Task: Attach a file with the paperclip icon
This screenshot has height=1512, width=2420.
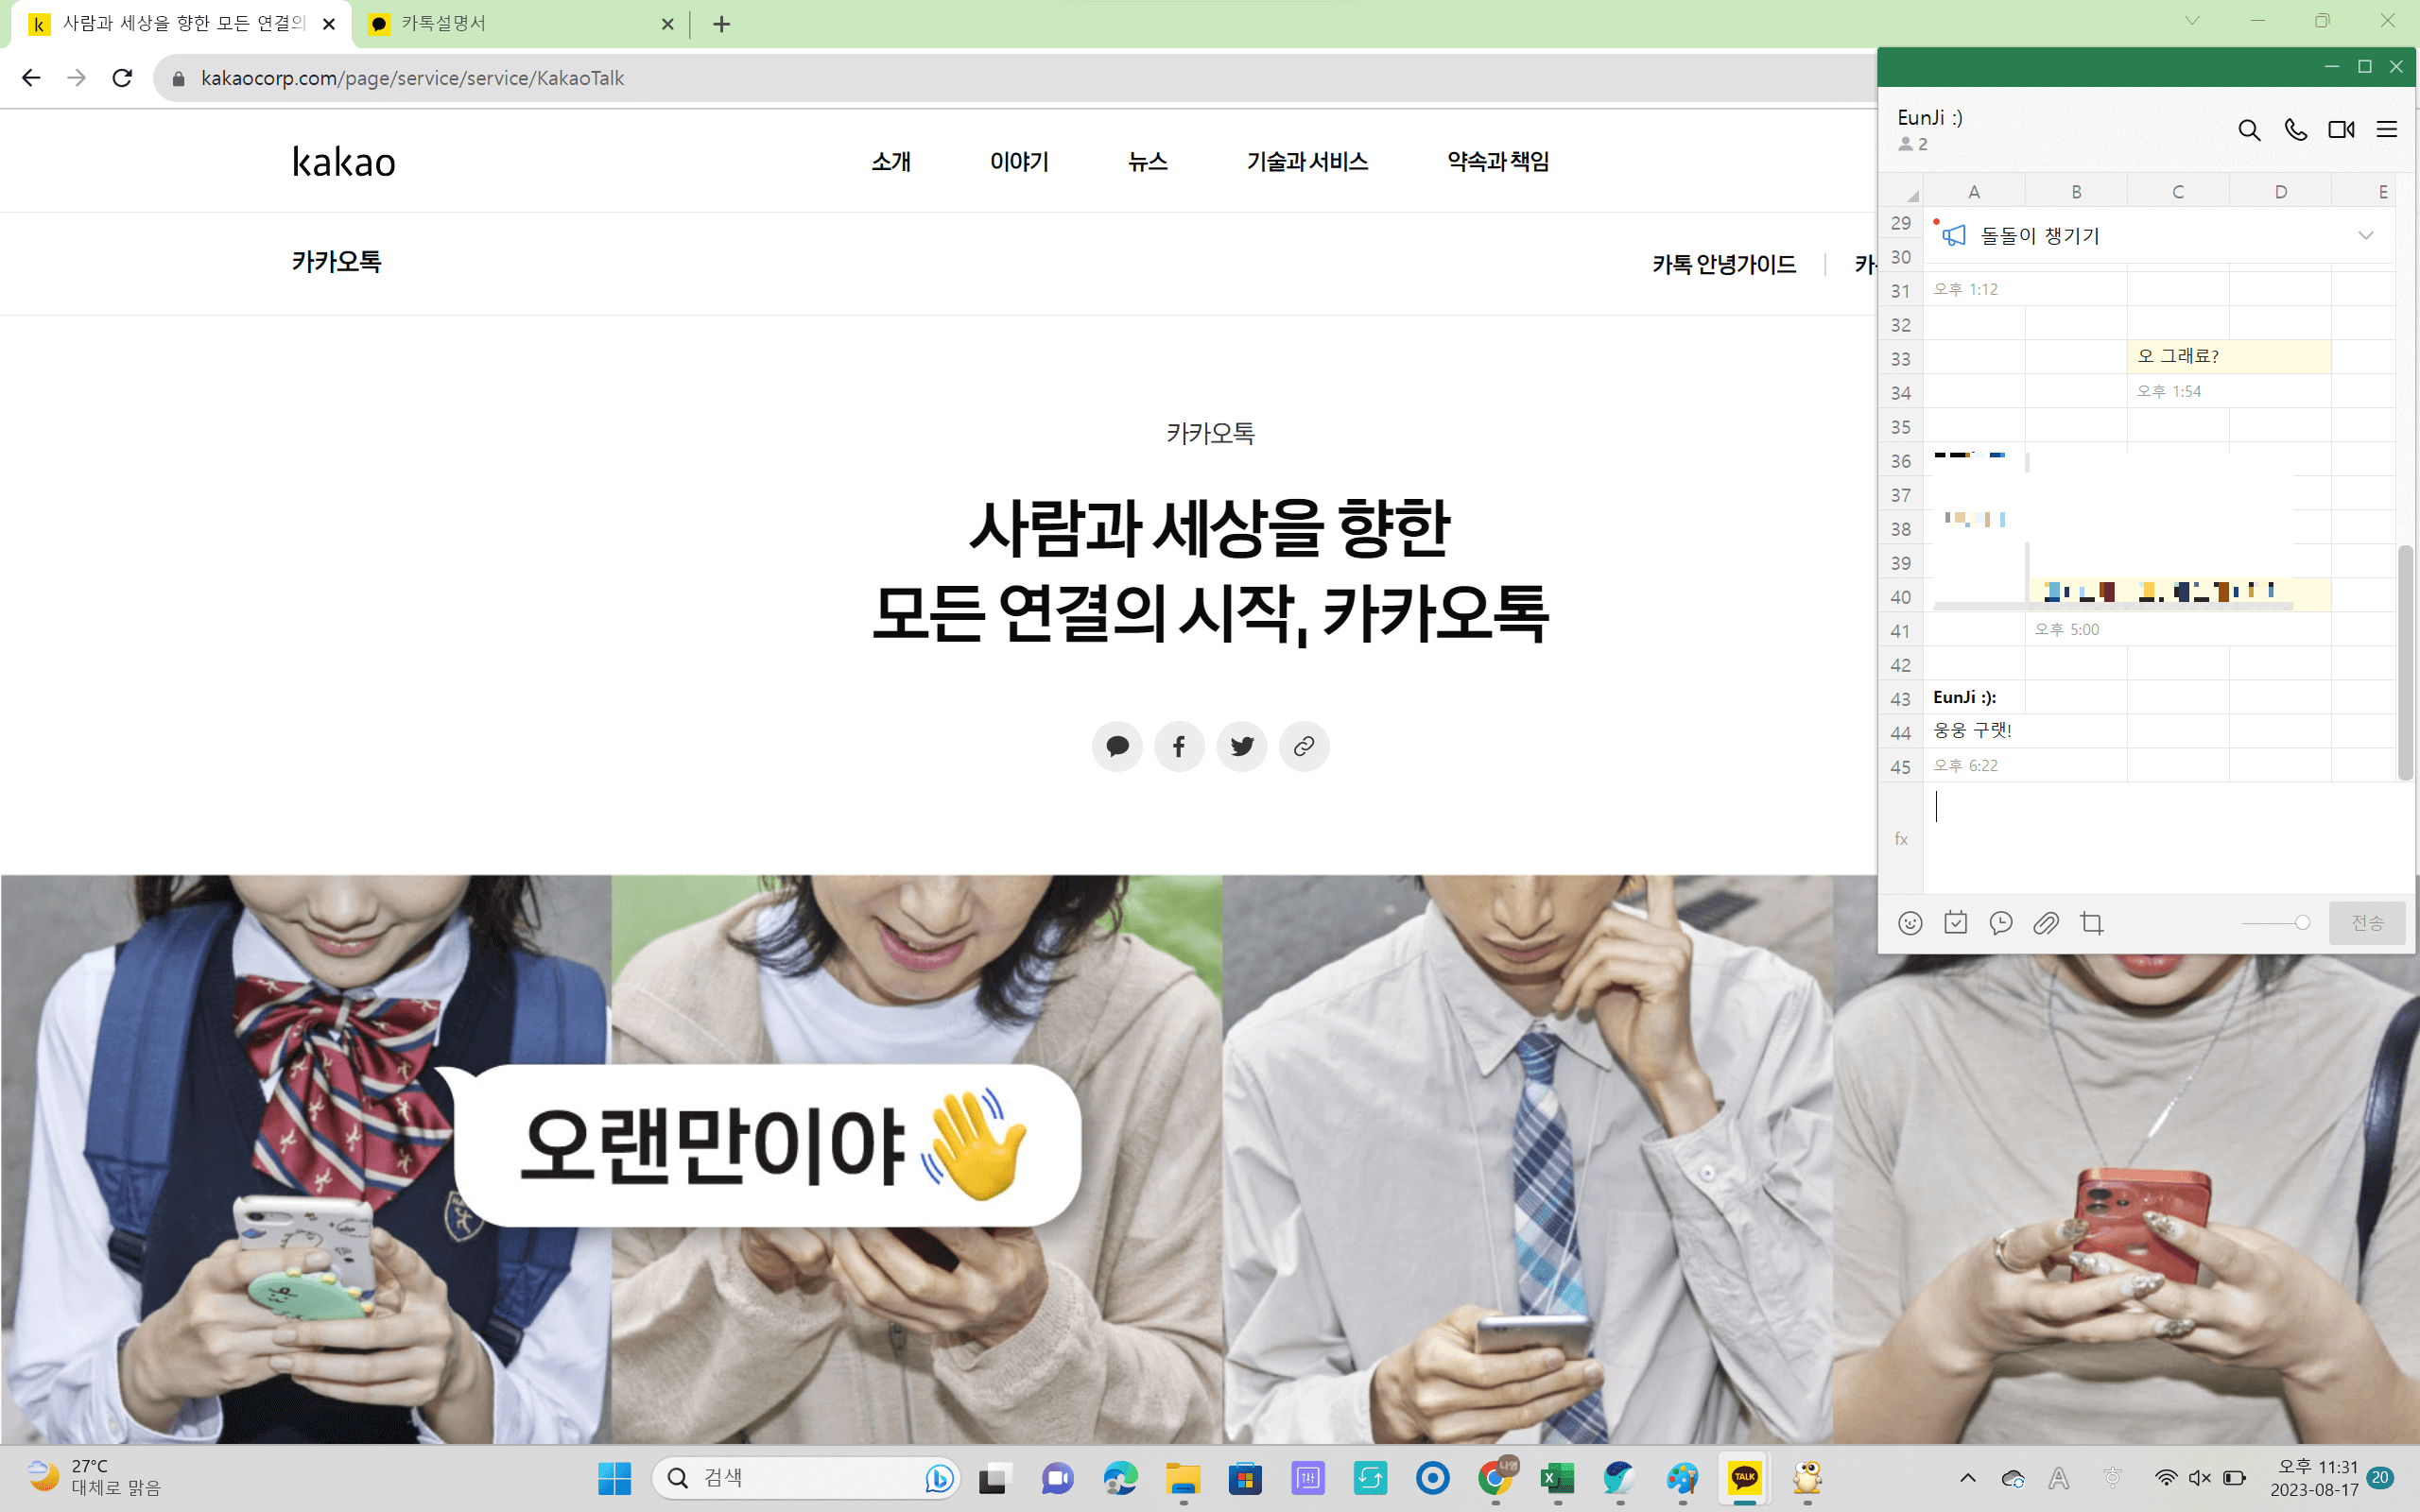Action: pyautogui.click(x=2046, y=923)
